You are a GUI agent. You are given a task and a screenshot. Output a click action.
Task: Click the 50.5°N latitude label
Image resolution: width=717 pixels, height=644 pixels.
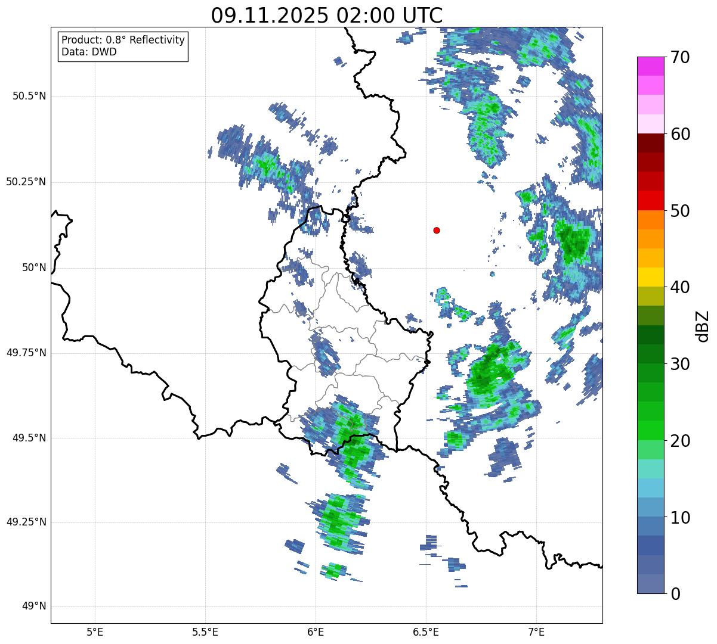(x=29, y=96)
